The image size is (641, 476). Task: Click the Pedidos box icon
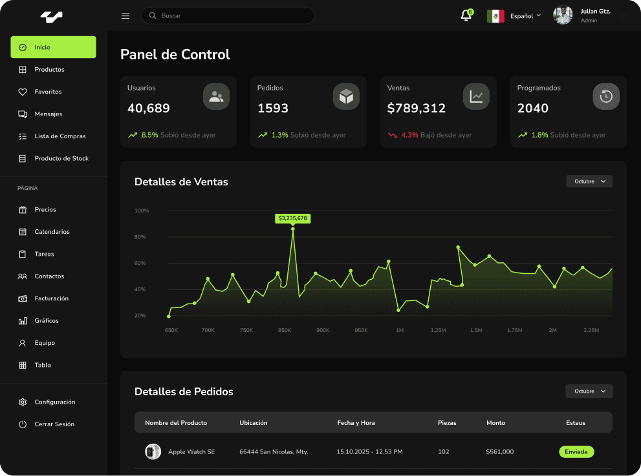point(346,96)
